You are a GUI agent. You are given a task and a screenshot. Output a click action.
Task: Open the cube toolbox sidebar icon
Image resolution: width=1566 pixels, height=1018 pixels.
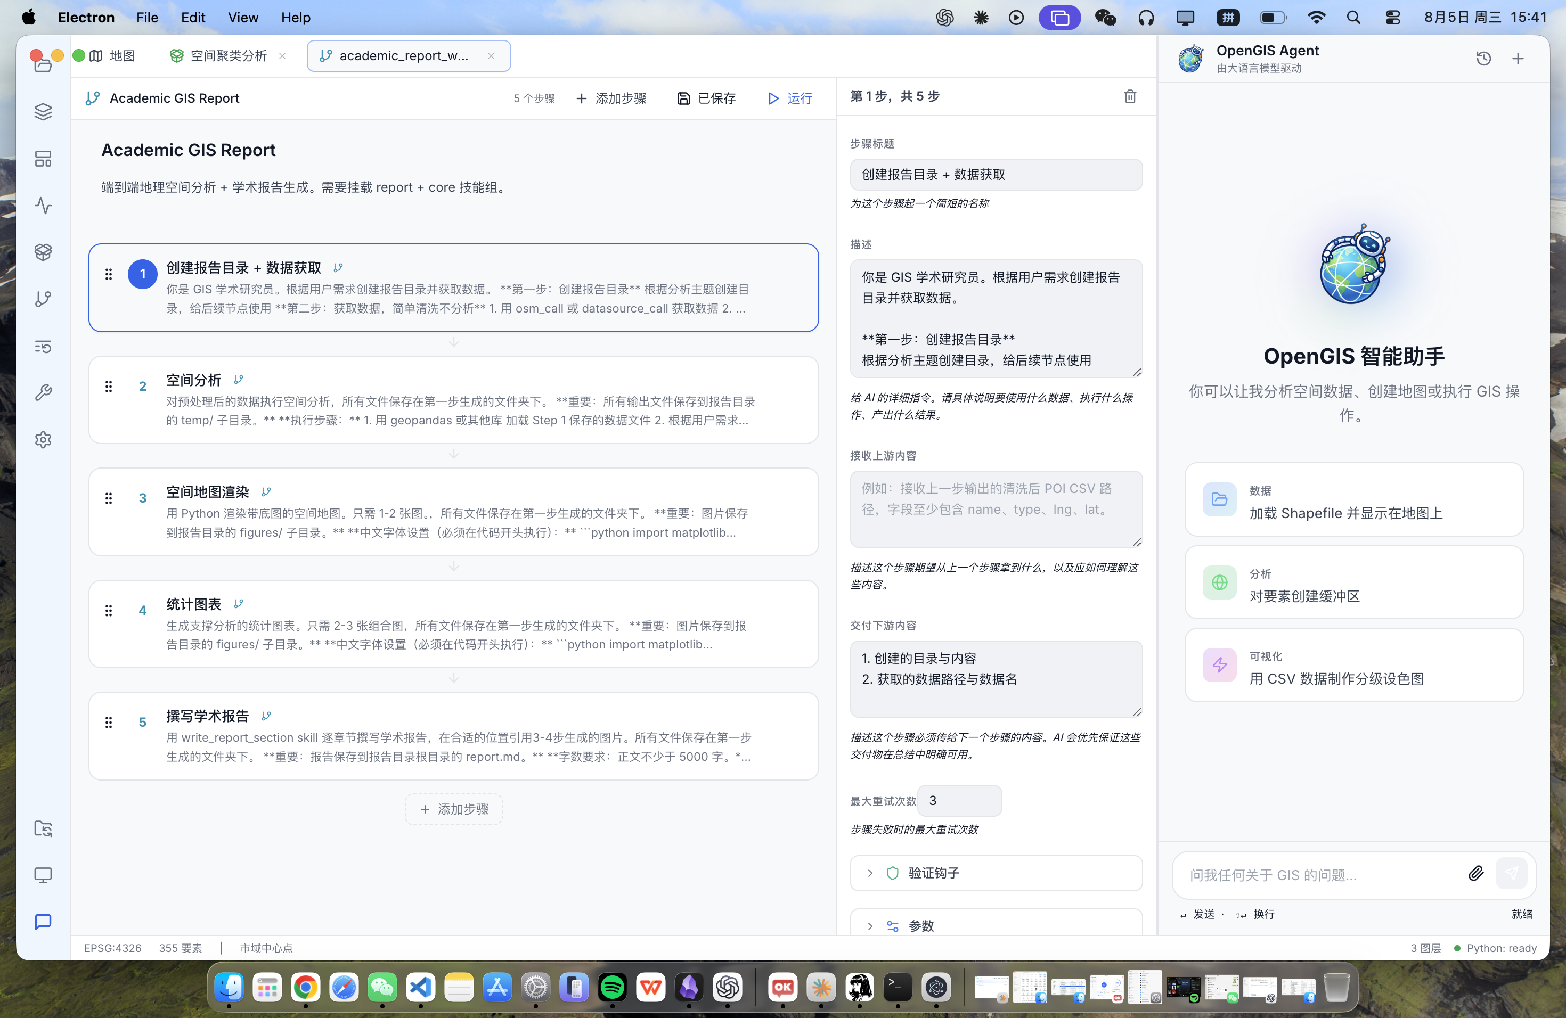coord(44,252)
